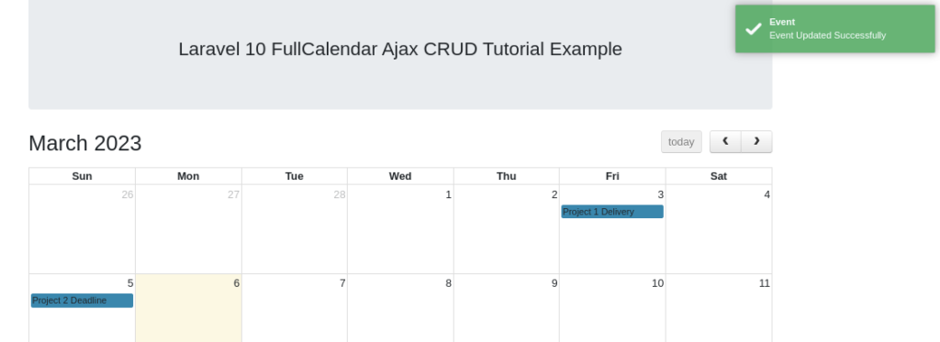Viewport: 940px width, 342px height.
Task: Dismiss the Event Updated Successfully notification
Action: (835, 28)
